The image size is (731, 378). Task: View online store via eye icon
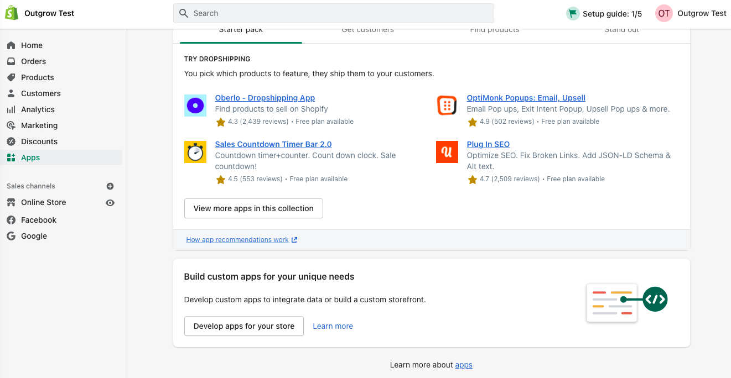(110, 203)
